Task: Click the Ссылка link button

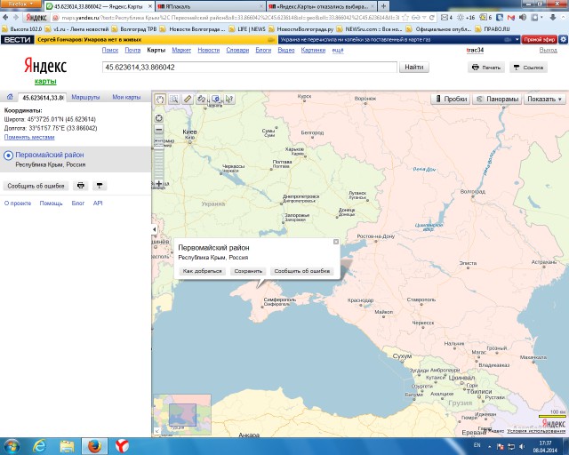Action: (528, 68)
